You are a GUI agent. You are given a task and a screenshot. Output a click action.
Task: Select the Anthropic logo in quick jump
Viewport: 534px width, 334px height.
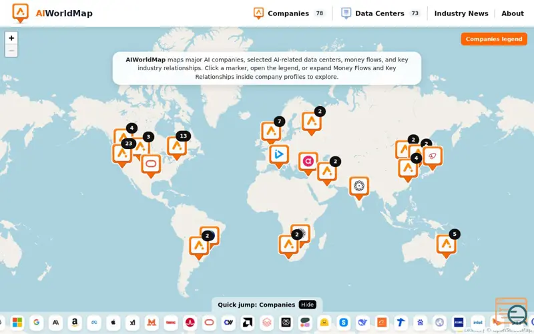55,322
